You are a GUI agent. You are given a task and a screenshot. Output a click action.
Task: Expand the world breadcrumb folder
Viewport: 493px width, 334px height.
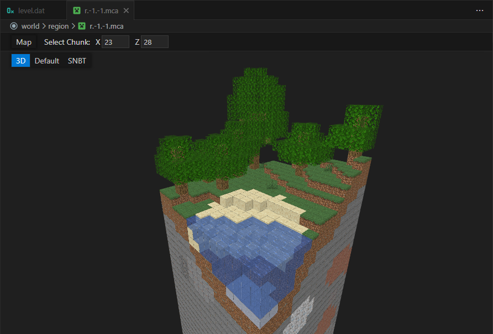tap(30, 26)
